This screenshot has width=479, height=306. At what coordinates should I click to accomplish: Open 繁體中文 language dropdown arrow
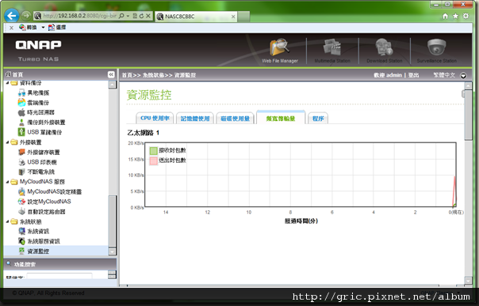pyautogui.click(x=463, y=75)
